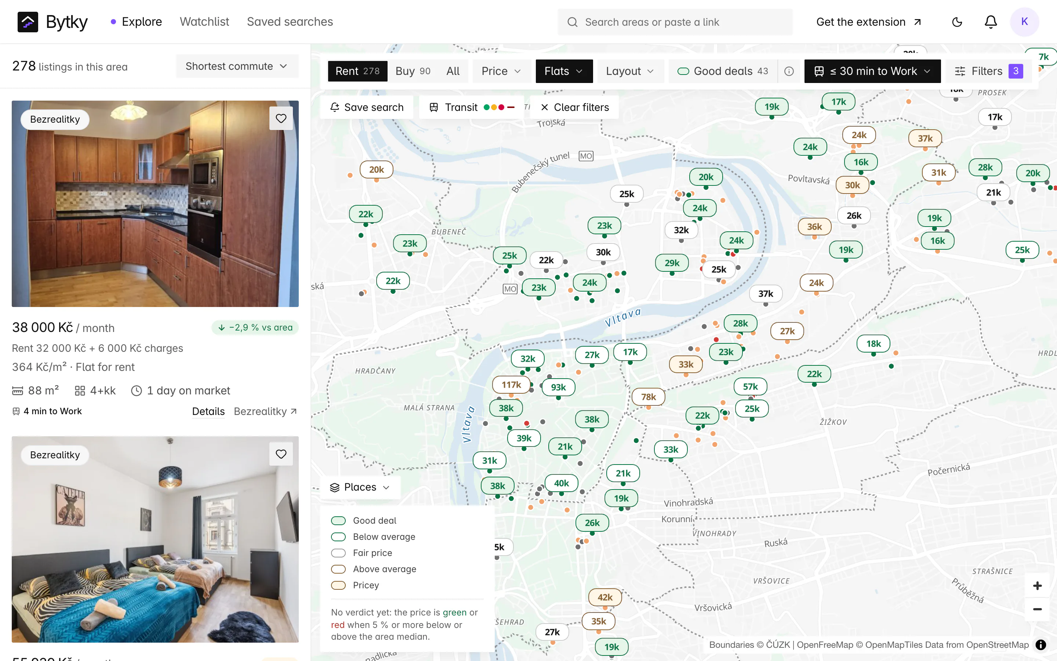Open the Watchlist tab
Viewport: 1057px width, 661px height.
[x=204, y=22]
